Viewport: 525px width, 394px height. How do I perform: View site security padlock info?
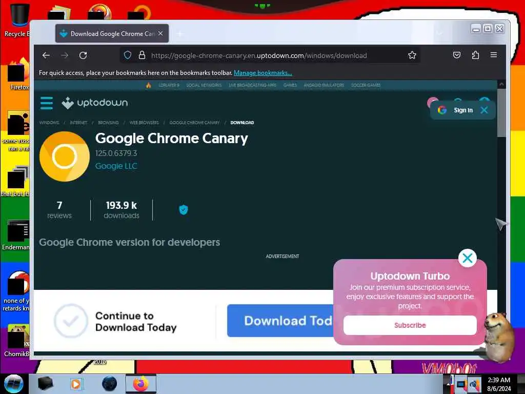(x=142, y=55)
